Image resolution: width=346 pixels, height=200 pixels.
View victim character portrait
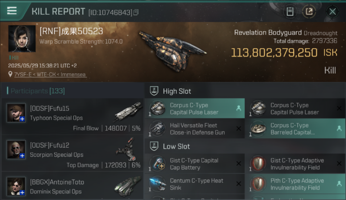tap(22, 39)
